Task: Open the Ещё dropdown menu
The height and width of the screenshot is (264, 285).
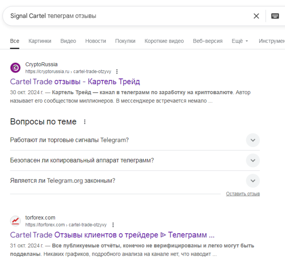Action: point(240,41)
